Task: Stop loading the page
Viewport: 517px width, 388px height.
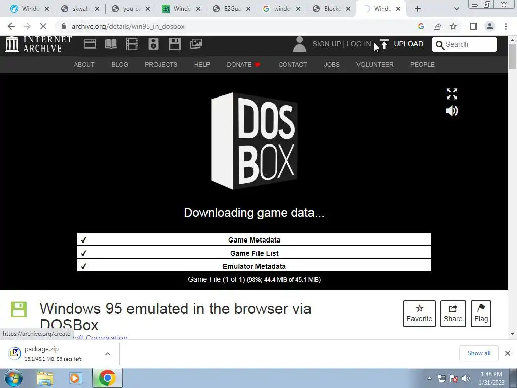Action: point(43,26)
